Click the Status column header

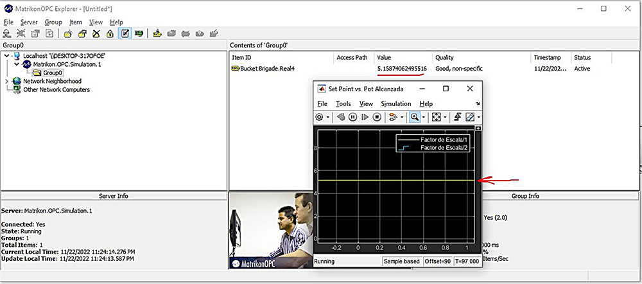click(x=591, y=58)
